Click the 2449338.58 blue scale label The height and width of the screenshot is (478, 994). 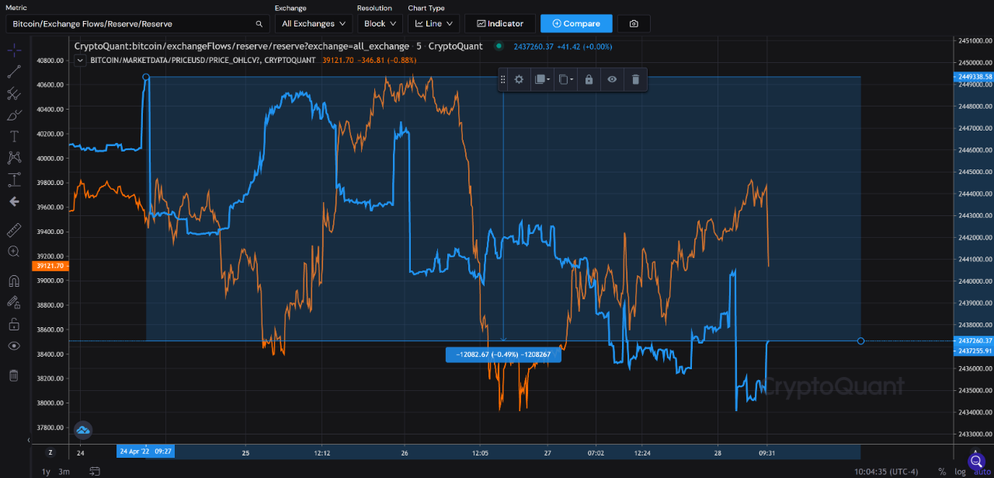point(973,76)
